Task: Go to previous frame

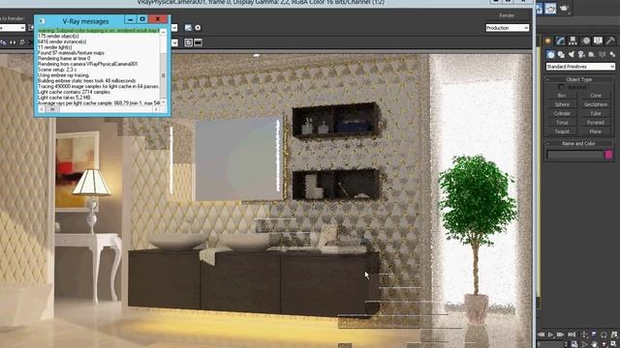Action: (x=542, y=334)
